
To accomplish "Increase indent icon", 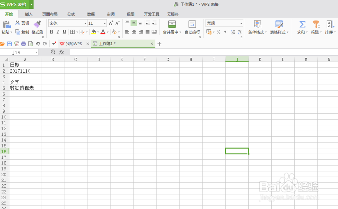I will [154, 23].
